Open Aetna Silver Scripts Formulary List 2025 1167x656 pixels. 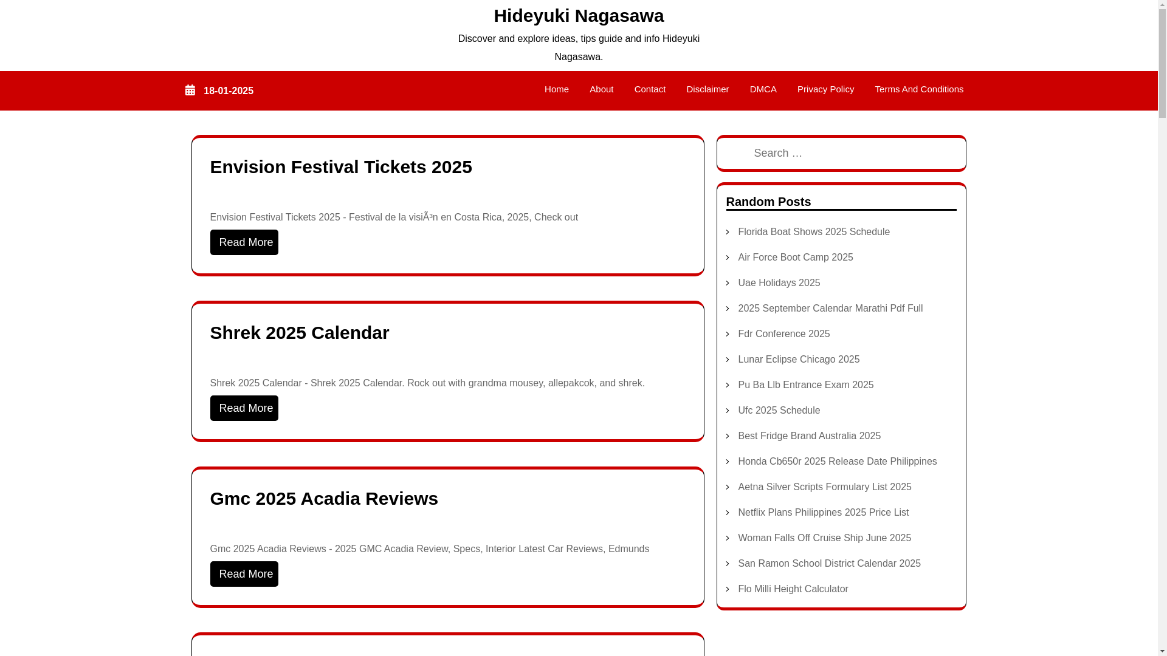point(824,487)
